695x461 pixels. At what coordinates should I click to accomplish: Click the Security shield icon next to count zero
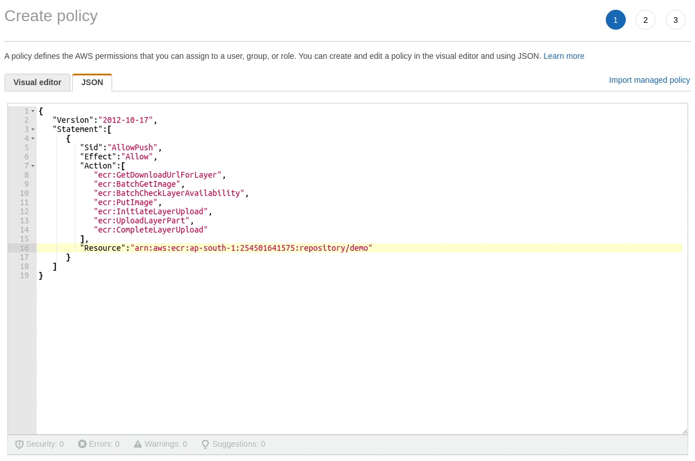click(19, 444)
